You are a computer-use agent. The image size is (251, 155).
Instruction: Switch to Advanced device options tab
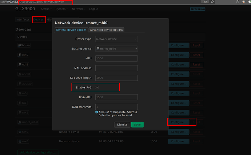(x=106, y=30)
